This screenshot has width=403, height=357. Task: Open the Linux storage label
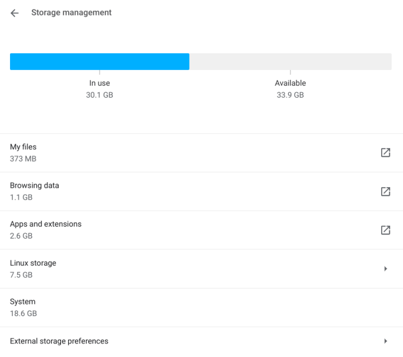click(x=33, y=263)
